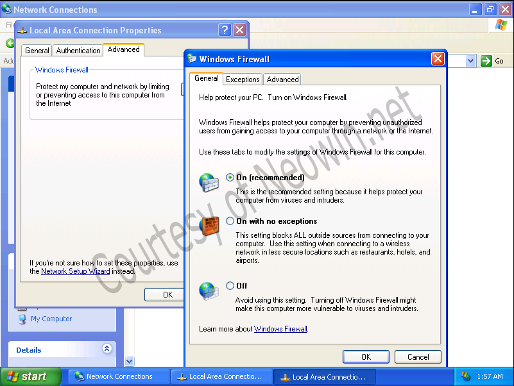The width and height of the screenshot is (514, 386).
Task: Switch to Network Connections taskbar button
Action: click(119, 376)
